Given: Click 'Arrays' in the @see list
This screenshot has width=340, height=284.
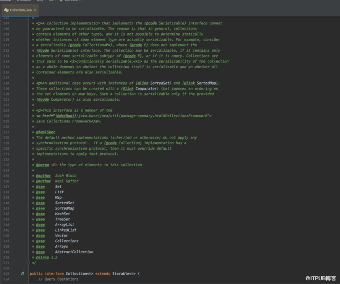Looking at the screenshot, I should tap(62, 246).
